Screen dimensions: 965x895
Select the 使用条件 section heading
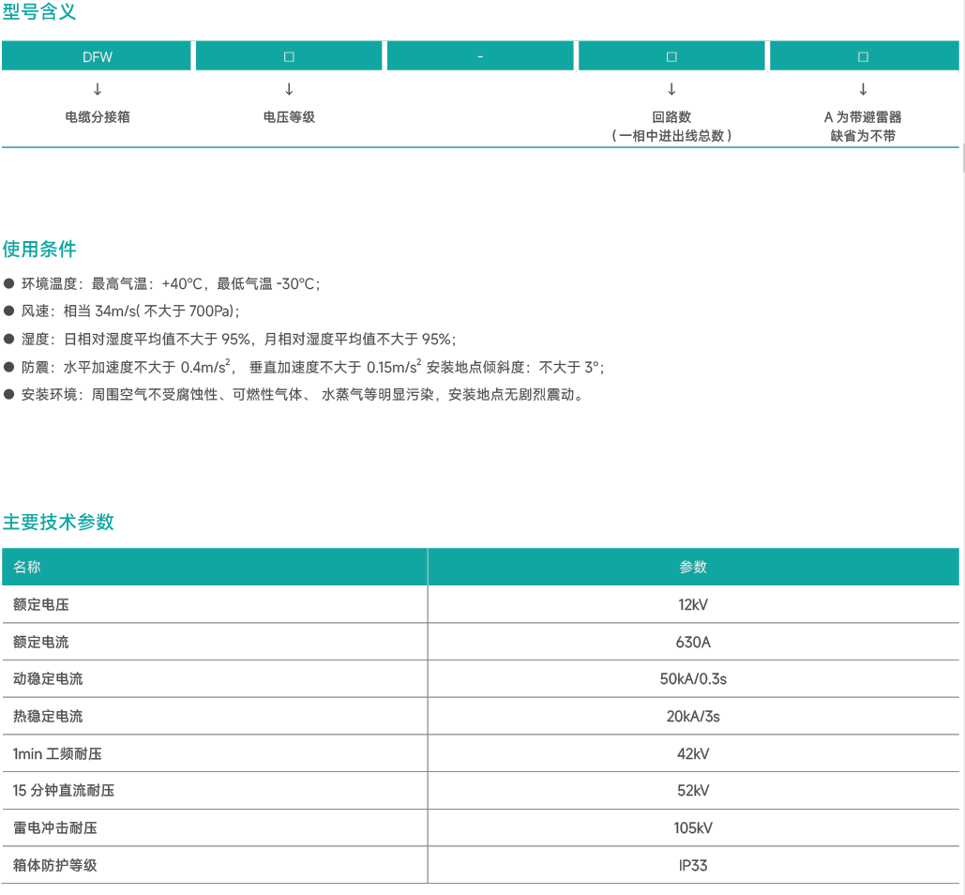click(x=39, y=250)
